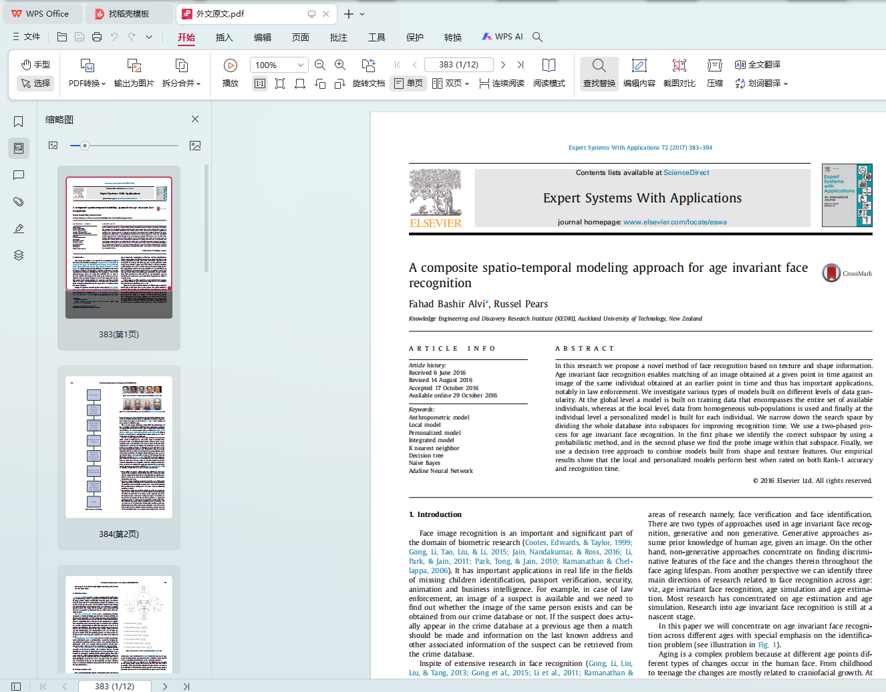Open 查找替换 find and replace
The image size is (886, 692).
point(599,73)
